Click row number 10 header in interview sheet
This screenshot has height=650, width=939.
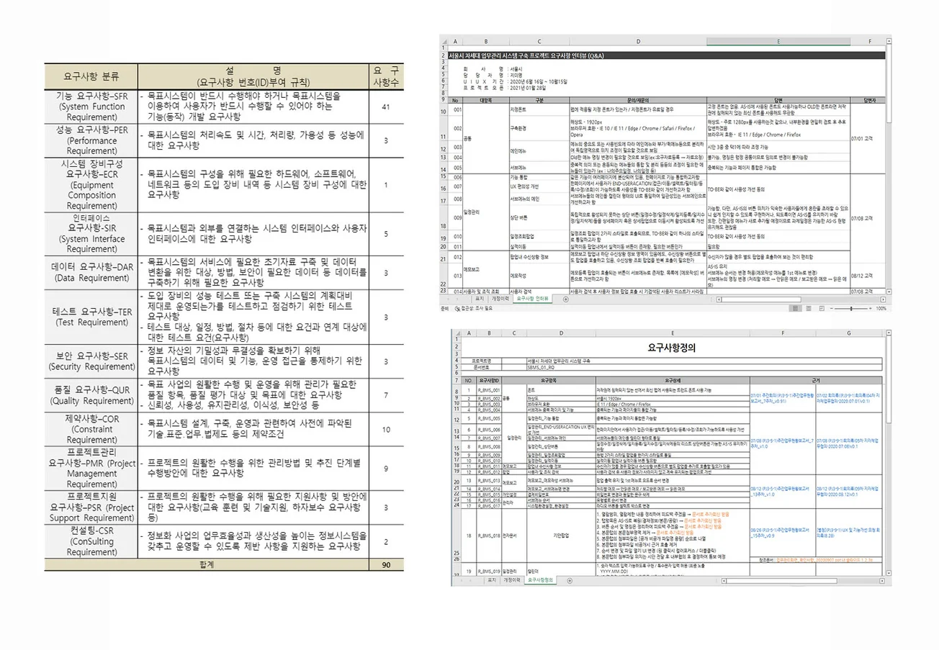coord(445,110)
